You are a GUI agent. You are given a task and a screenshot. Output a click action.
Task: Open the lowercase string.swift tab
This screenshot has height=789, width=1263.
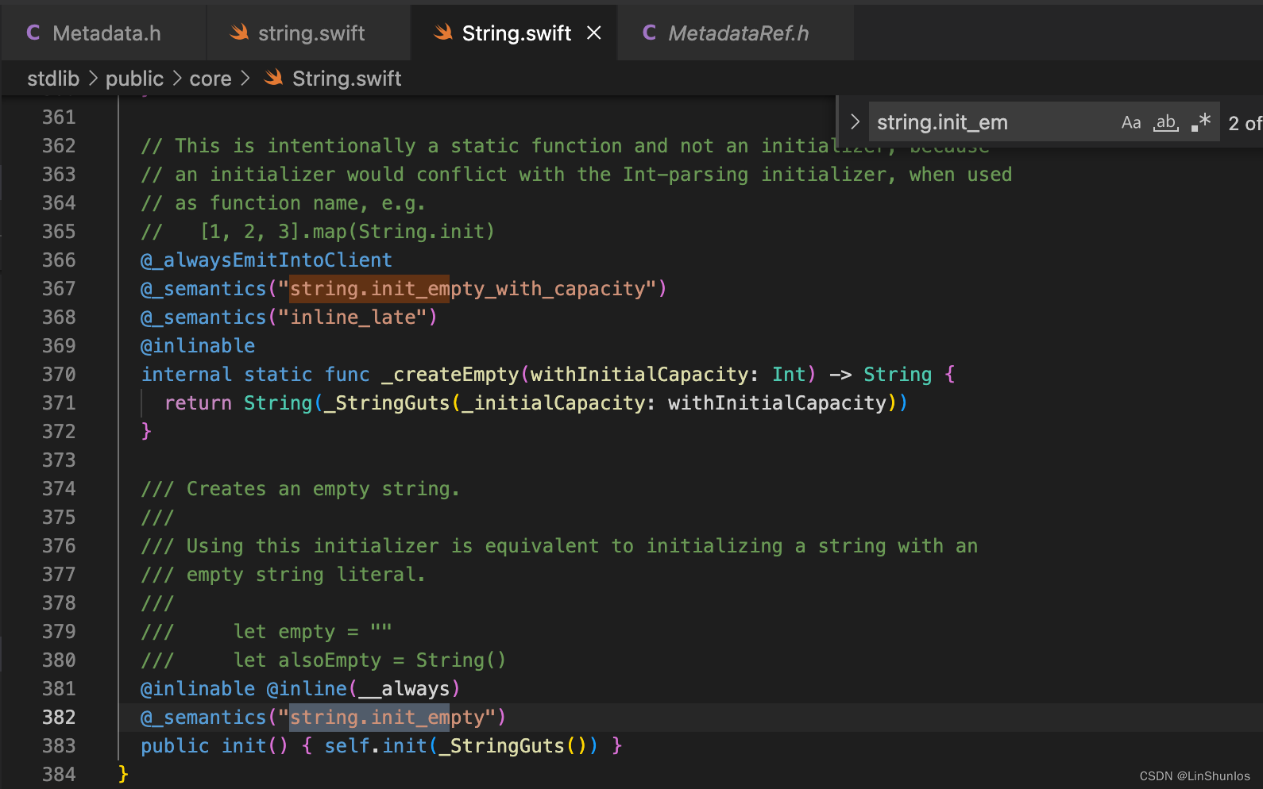point(308,33)
